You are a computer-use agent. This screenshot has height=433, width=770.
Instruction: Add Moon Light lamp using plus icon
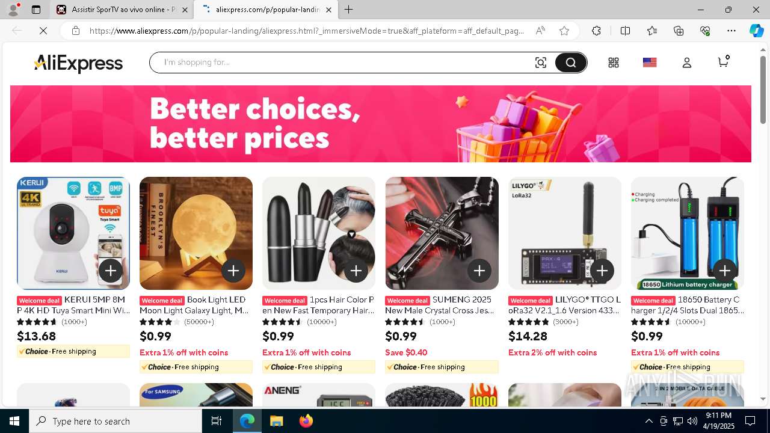click(233, 271)
